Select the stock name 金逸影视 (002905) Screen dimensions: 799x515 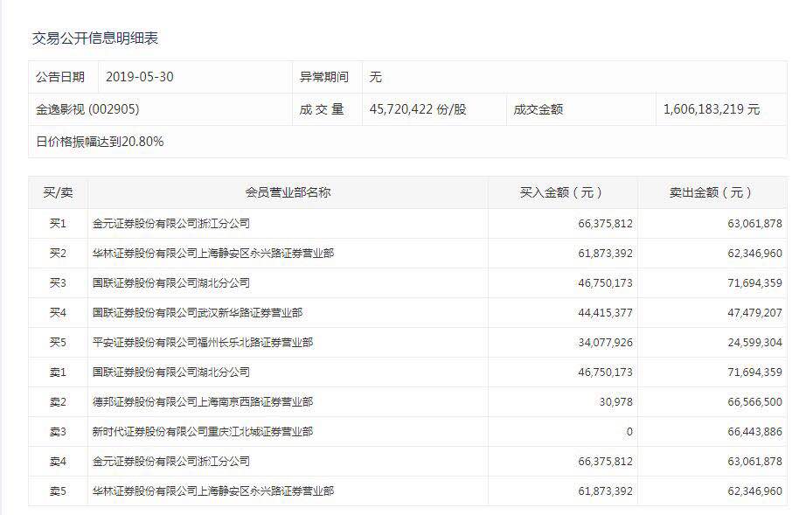(x=87, y=109)
